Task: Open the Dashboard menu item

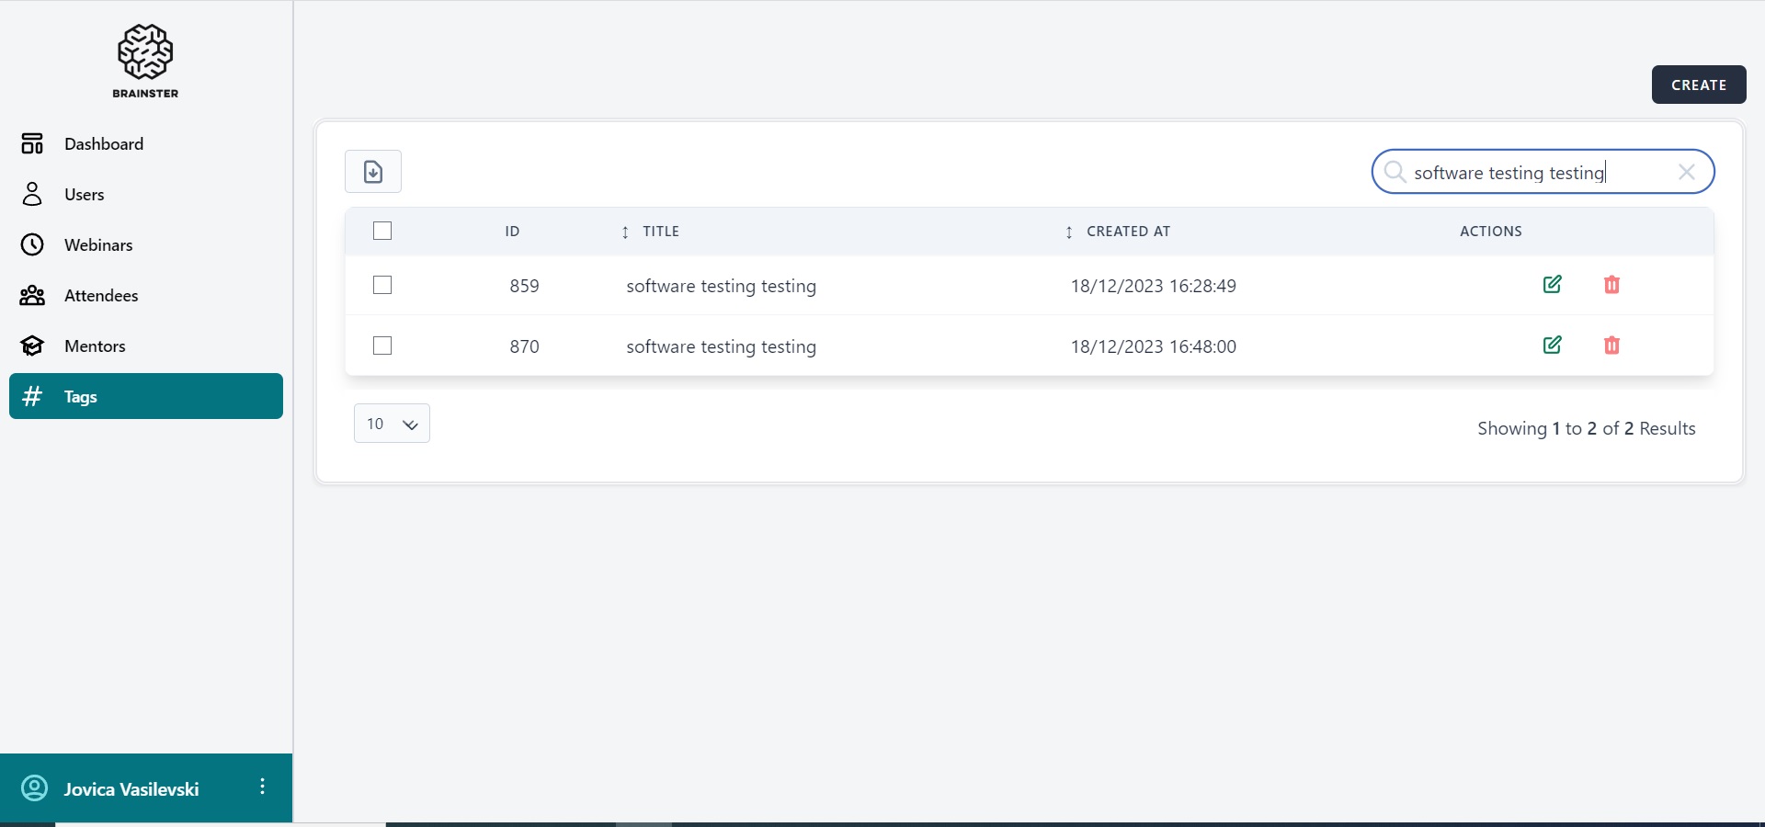Action: pyautogui.click(x=104, y=144)
